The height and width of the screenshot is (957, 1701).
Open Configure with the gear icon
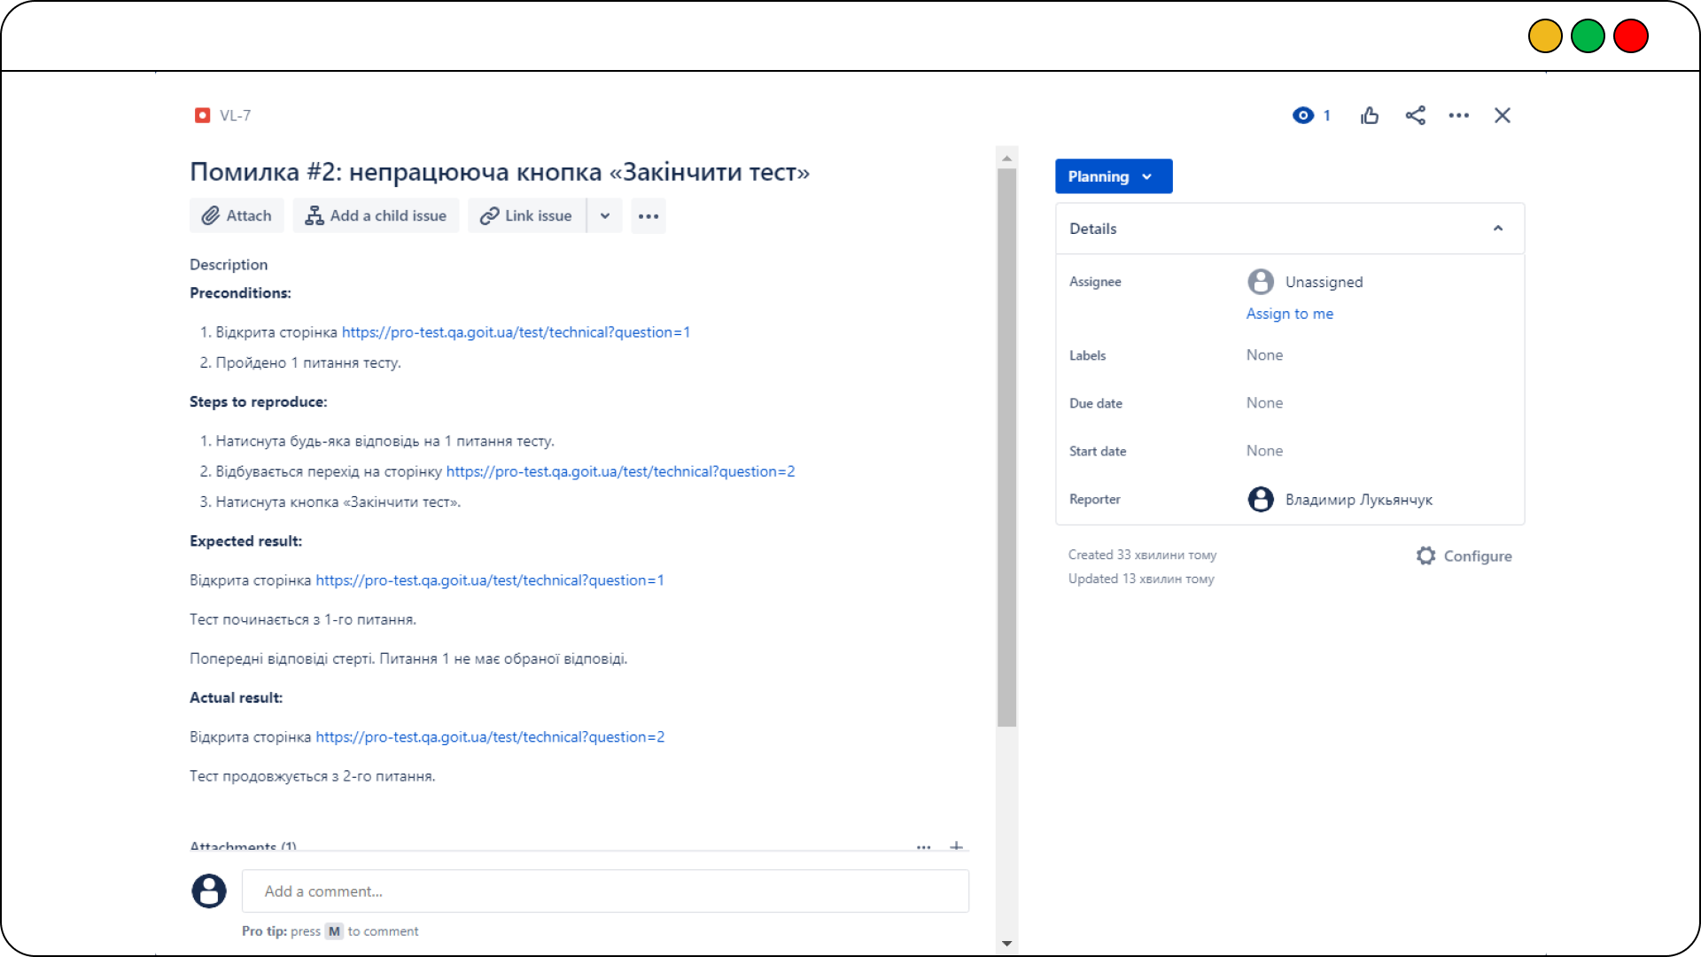pos(1464,556)
